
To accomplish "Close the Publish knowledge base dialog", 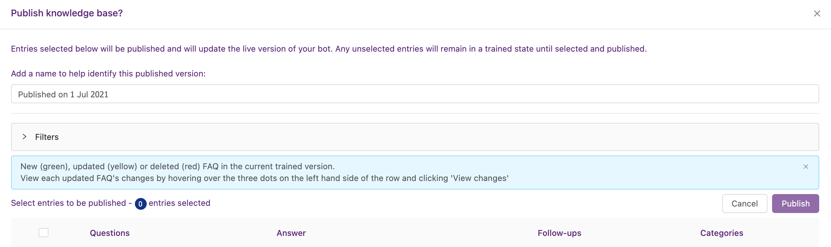I will coord(817,13).
